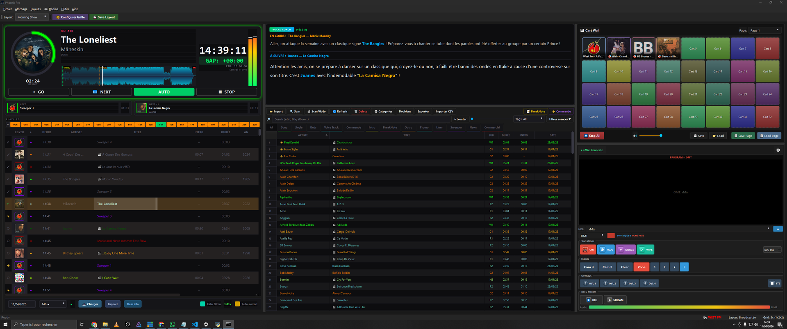Open the Tags: All dropdown

pyautogui.click(x=529, y=119)
